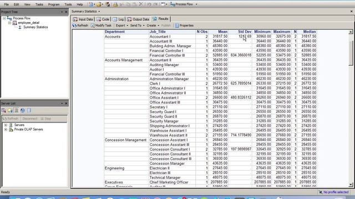Click the Print toolbar icon
This screenshot has height=199, width=355.
pos(115,4)
